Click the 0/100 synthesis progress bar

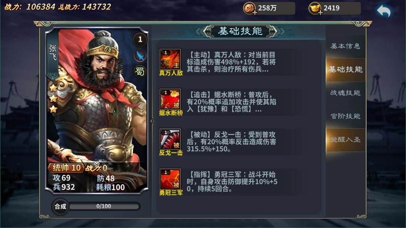tap(104, 206)
